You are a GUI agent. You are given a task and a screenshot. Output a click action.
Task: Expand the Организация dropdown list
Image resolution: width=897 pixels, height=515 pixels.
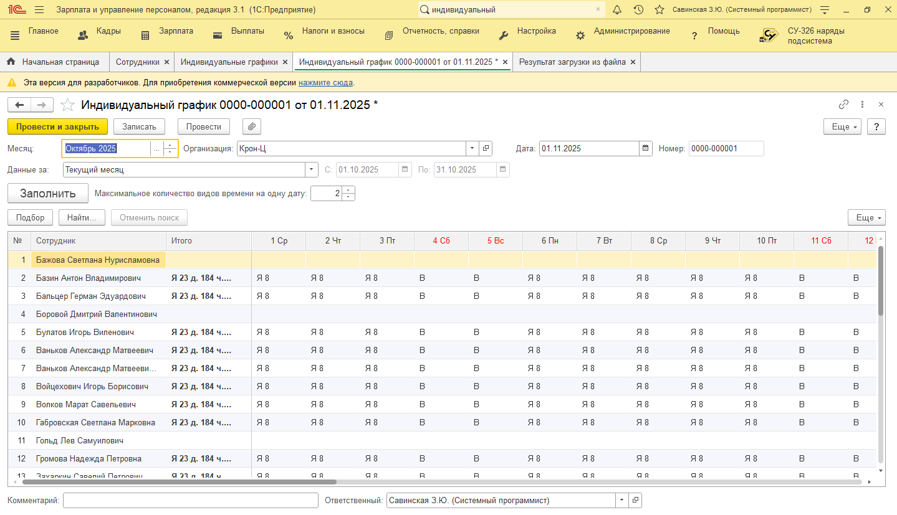(x=472, y=149)
